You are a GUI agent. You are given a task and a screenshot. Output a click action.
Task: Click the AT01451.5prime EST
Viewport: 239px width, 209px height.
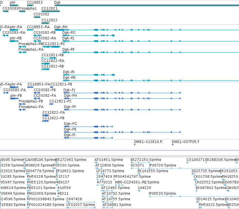point(96,163)
